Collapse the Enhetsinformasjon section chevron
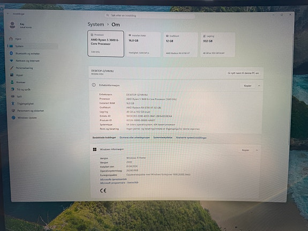Screen dimensions: 308x231 259,86
